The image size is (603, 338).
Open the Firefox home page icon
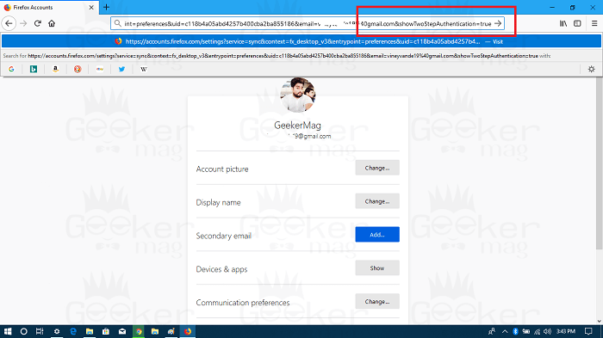coord(52,23)
